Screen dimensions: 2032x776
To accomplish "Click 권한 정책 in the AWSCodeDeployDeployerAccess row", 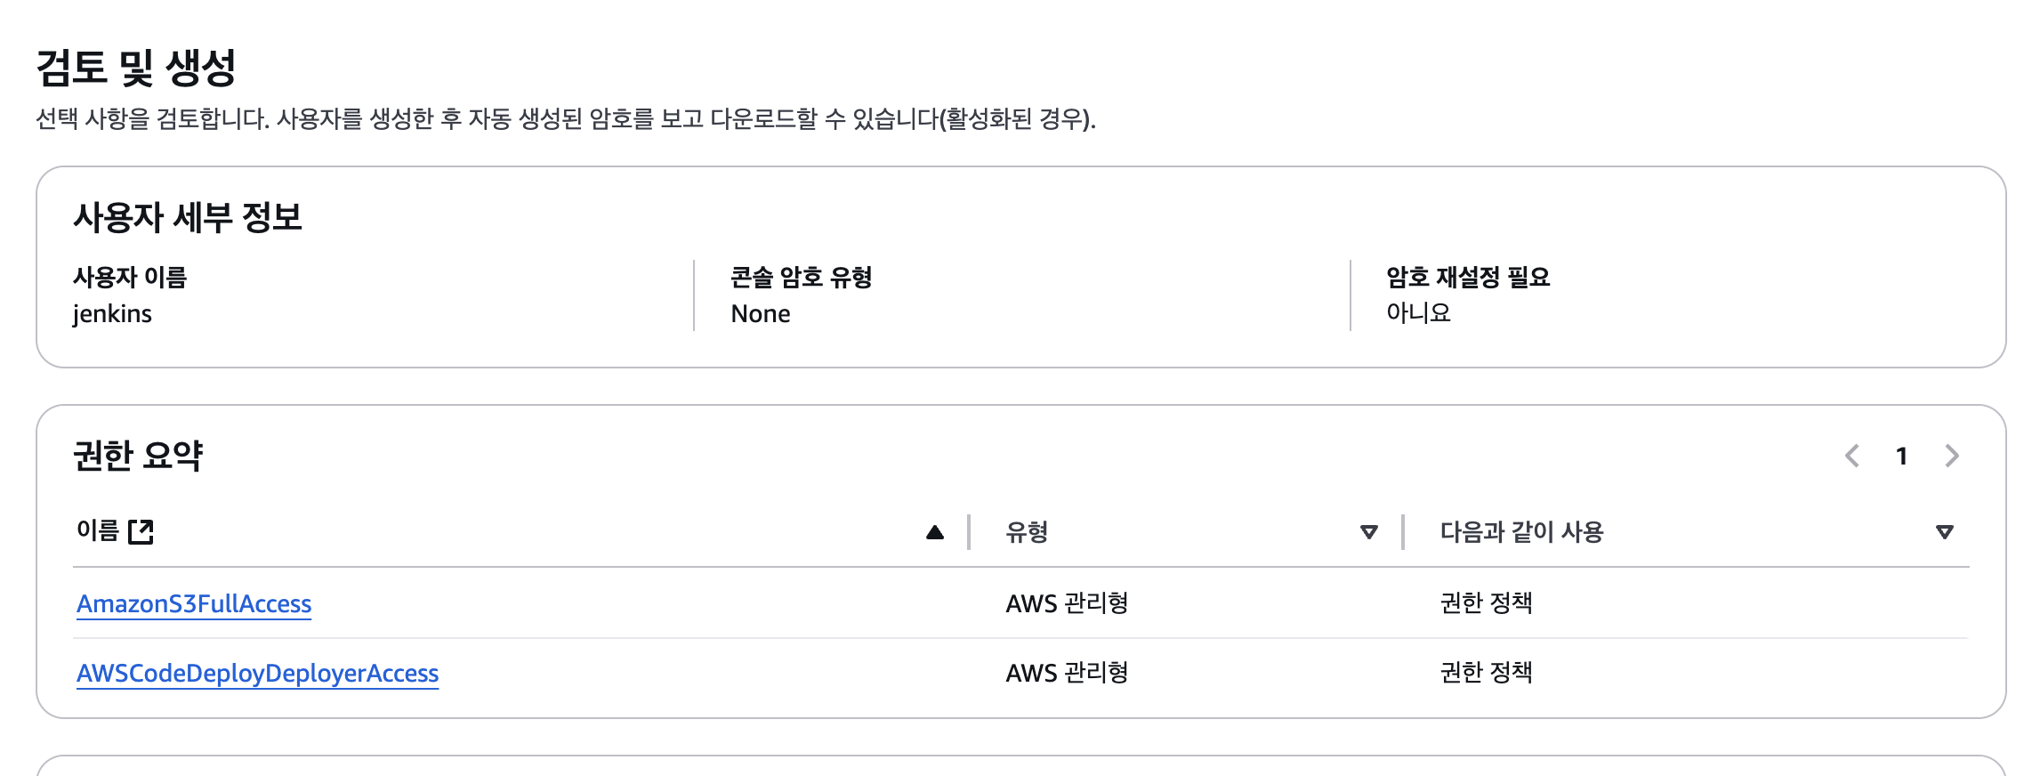I will 1486,673.
